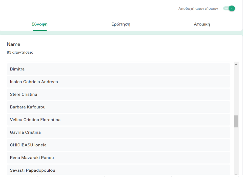Screen dimensions: 243x182
Task: Click the Αποδοχή απαντήσεων label text
Action: coord(198,9)
